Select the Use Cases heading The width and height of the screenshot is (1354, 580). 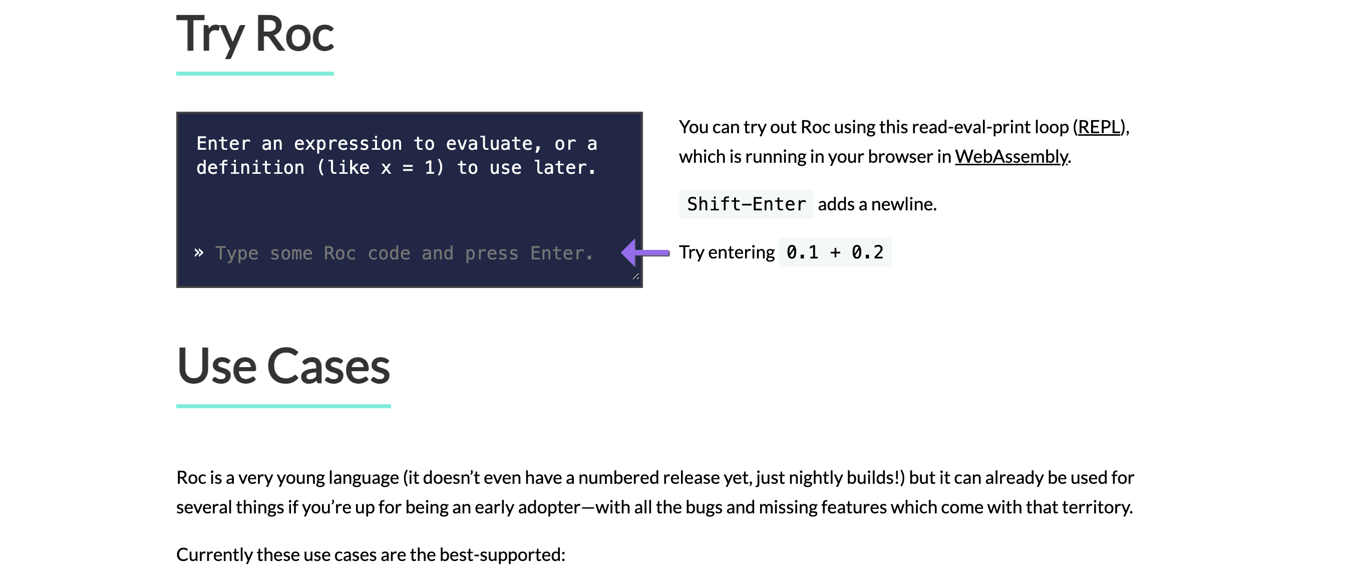coord(283,366)
